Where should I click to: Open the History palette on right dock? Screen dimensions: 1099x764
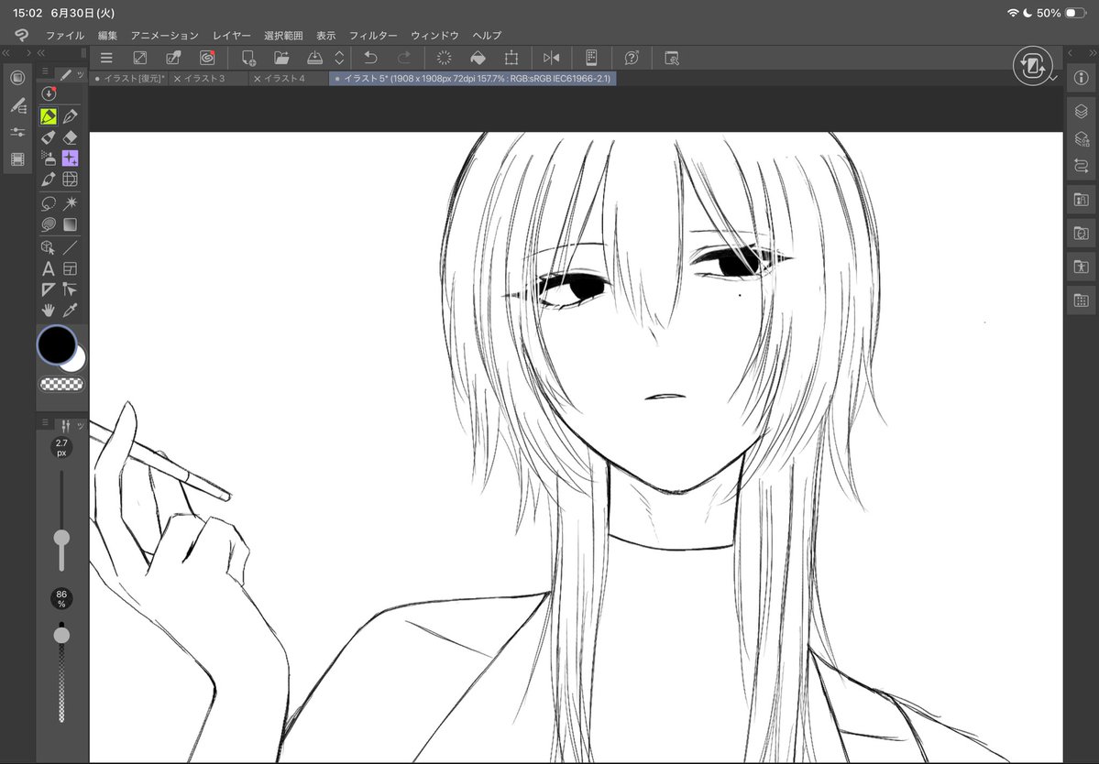1081,166
